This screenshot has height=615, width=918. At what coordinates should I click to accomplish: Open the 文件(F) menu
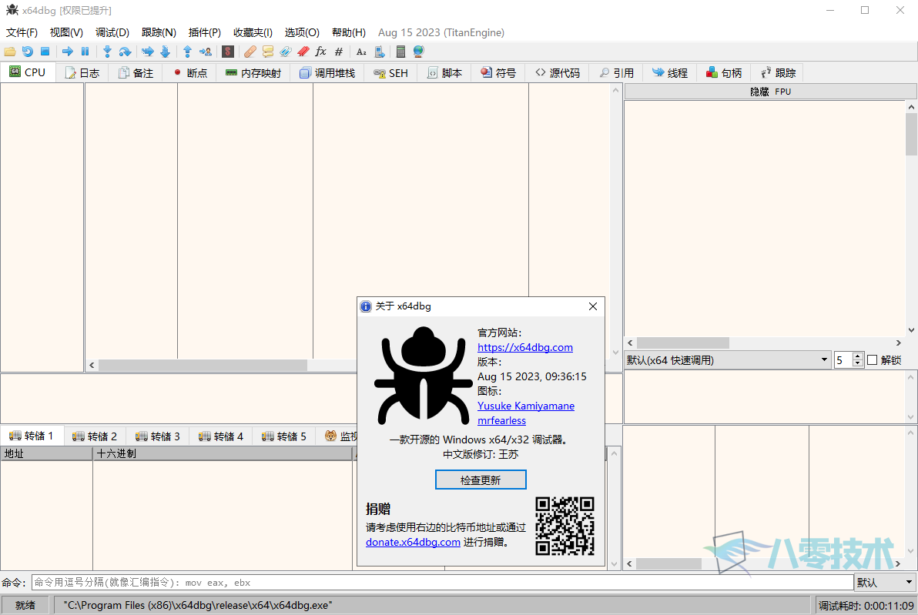coord(22,32)
